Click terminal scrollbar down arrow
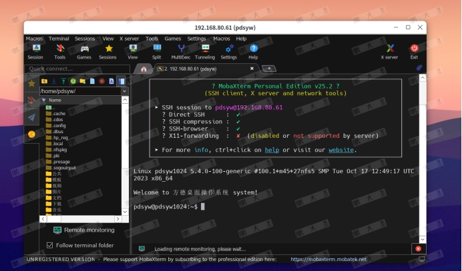This screenshot has width=462, height=271. tap(423, 239)
